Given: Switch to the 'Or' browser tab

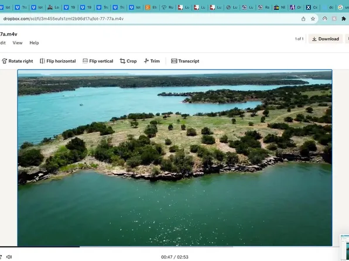Looking at the screenshot, I should [296, 8].
